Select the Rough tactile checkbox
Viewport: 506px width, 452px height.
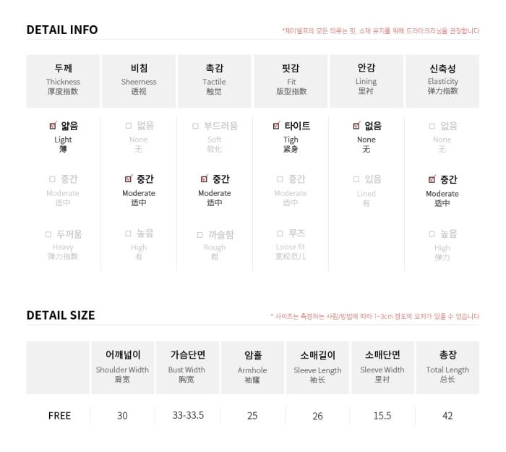200,235
